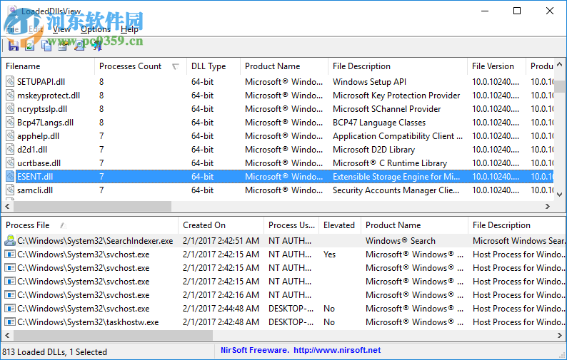This screenshot has height=360, width=567.
Task: Click the DLL list horizontal scrollbar thumb
Action: [x=92, y=206]
